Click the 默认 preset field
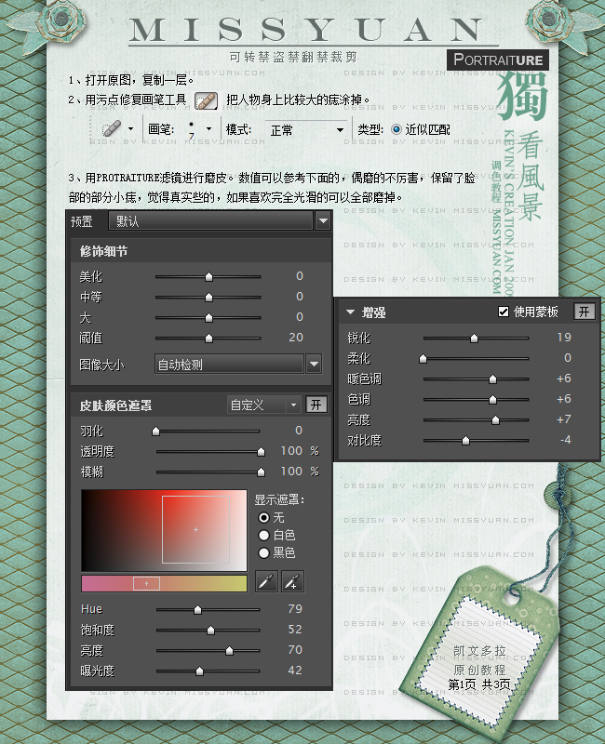The height and width of the screenshot is (744, 605). pyautogui.click(x=211, y=221)
